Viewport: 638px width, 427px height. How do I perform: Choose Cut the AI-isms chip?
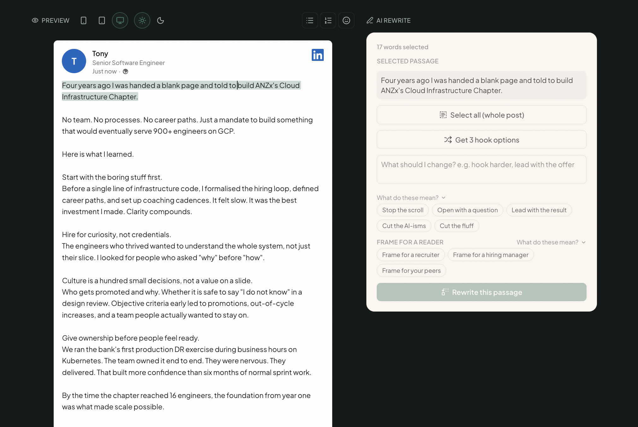(x=404, y=226)
